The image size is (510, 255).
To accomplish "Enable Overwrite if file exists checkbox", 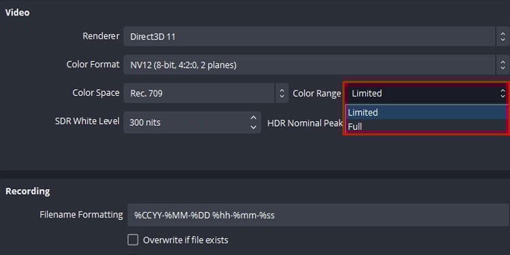I will coord(133,240).
